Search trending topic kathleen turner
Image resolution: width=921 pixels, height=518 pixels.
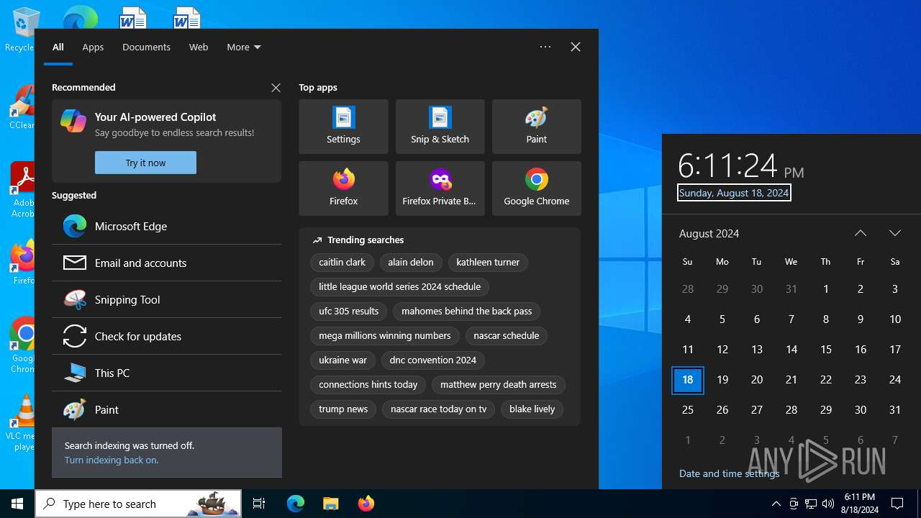click(488, 263)
